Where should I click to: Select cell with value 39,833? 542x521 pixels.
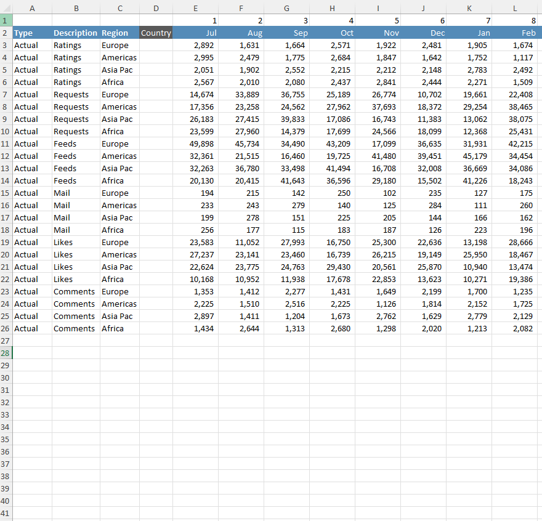tap(287, 119)
